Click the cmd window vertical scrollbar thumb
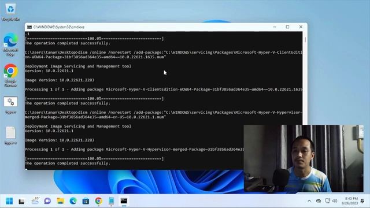This screenshot has width=370, height=208. (305, 40)
